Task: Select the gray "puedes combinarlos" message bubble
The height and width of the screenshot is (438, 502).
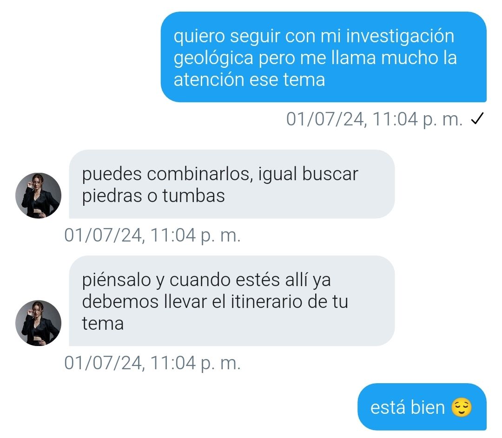Action: (x=232, y=184)
